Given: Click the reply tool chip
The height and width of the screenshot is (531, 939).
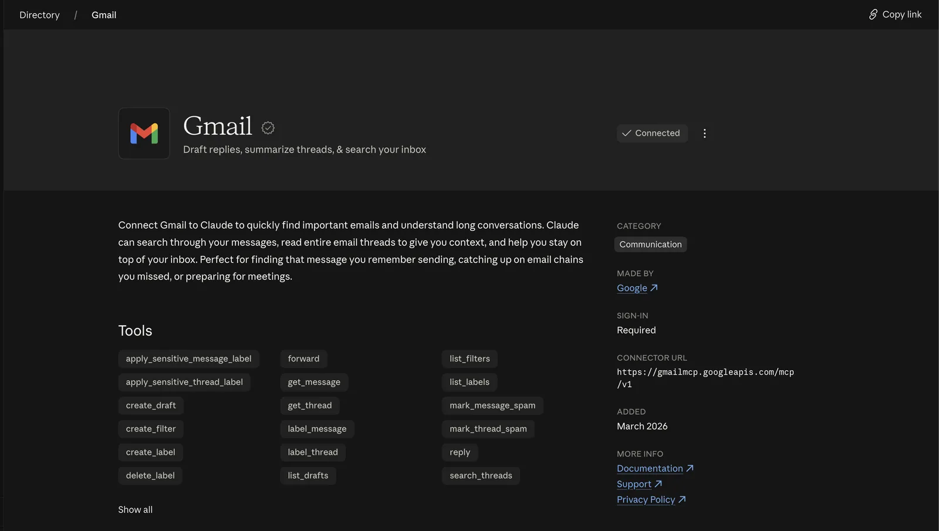Looking at the screenshot, I should click(460, 452).
